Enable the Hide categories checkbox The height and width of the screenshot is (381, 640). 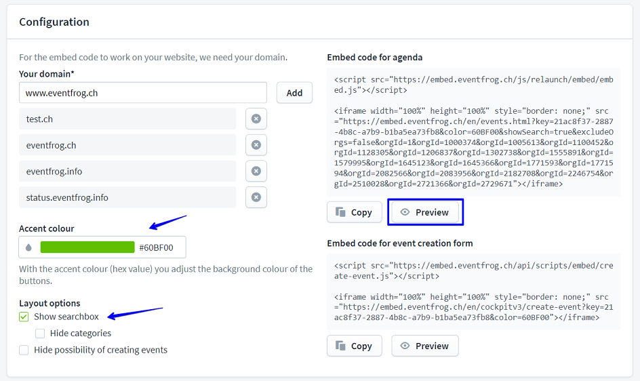click(x=40, y=334)
